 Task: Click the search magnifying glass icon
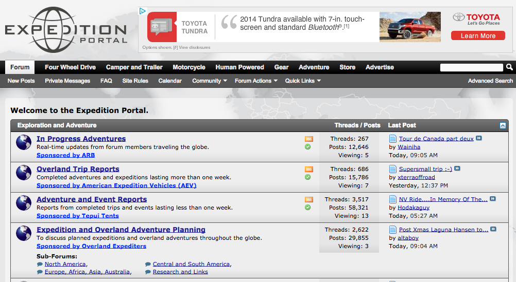pos(509,67)
